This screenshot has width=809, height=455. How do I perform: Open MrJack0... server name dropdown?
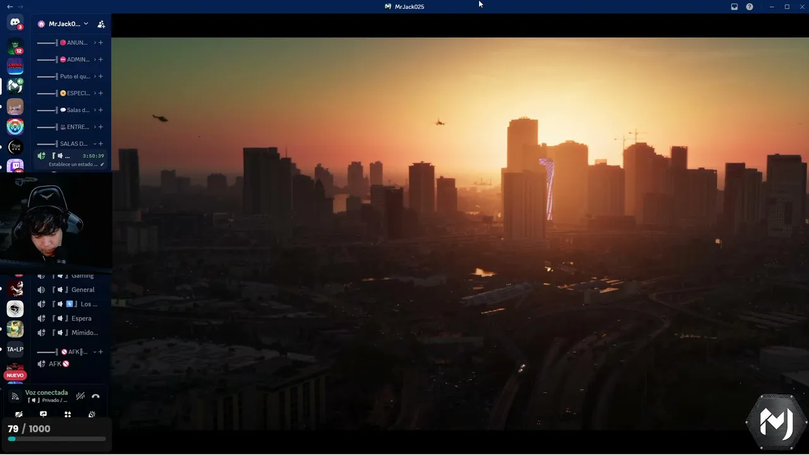63,24
